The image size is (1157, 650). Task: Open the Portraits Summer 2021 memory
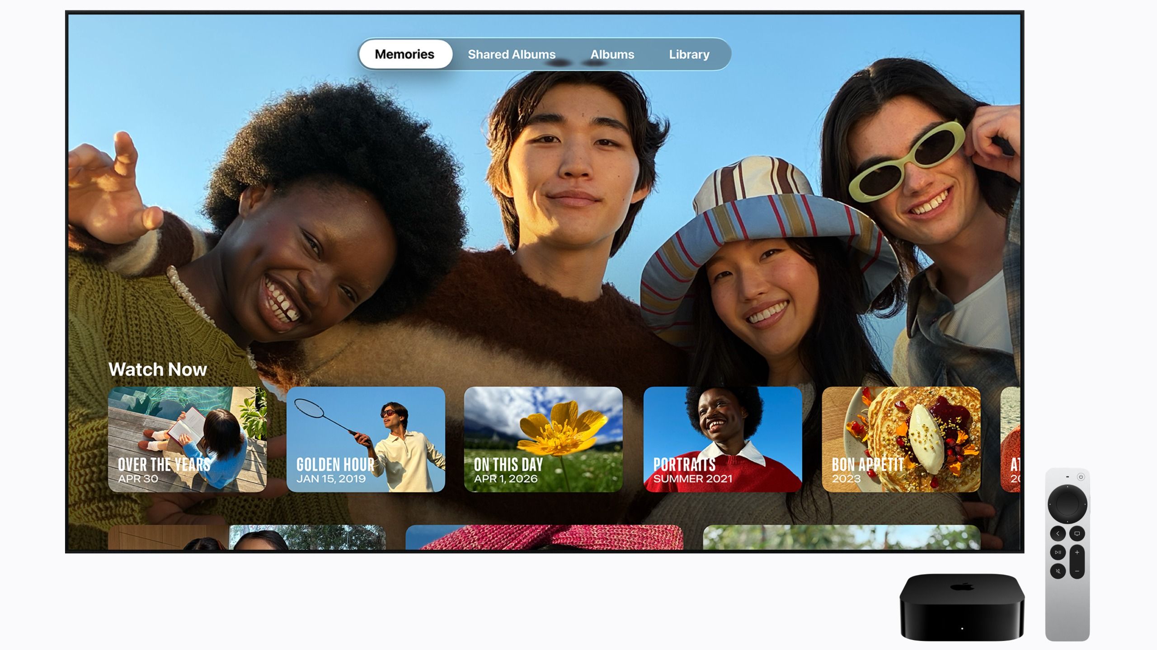pyautogui.click(x=723, y=439)
